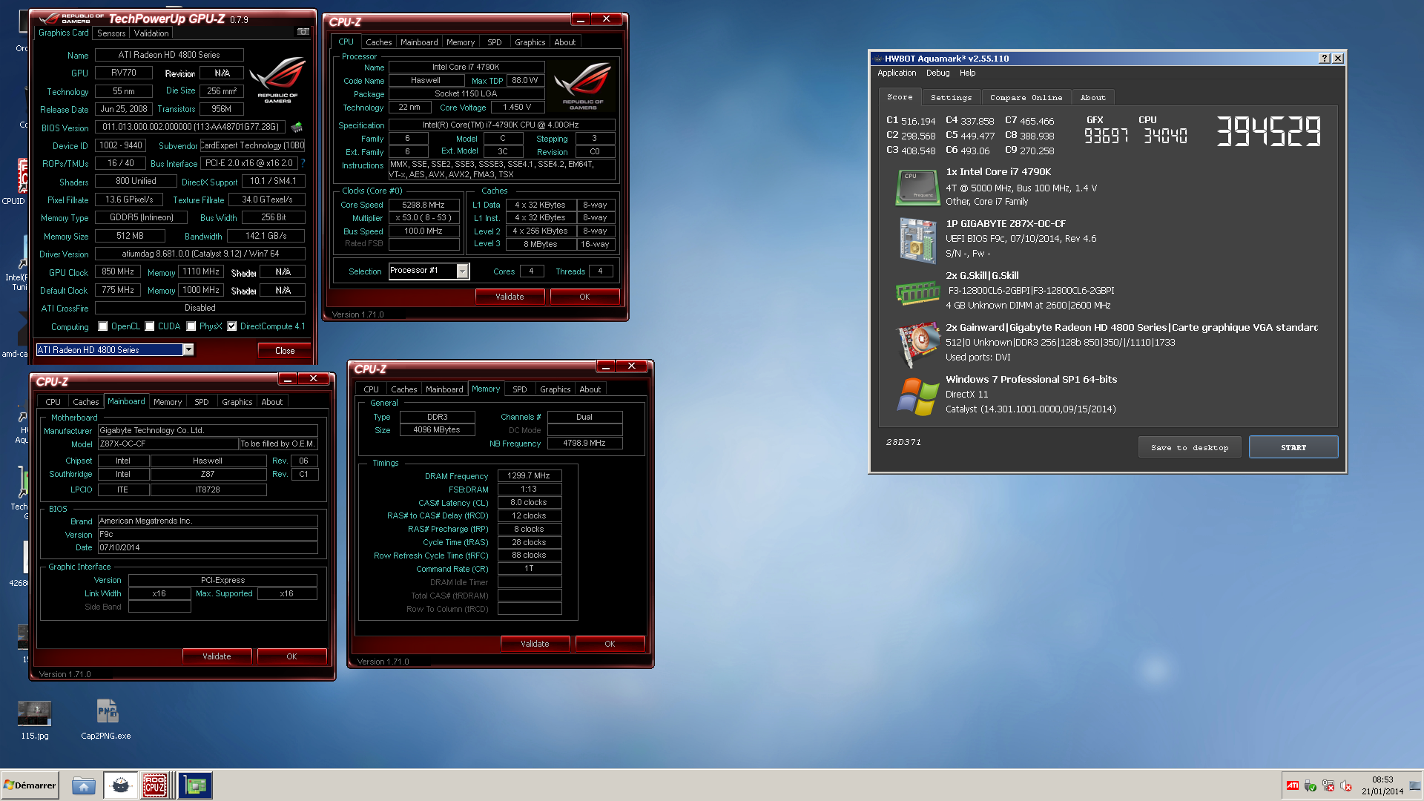
Task: Open the SPD tab in the processor CPU-Z window
Action: coord(495,42)
